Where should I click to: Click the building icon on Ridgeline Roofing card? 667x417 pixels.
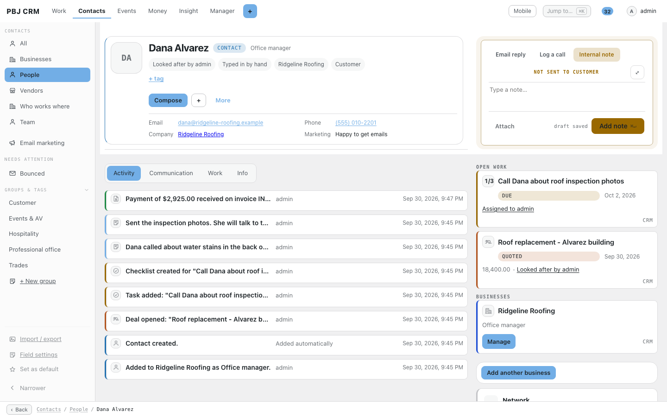pyautogui.click(x=488, y=311)
